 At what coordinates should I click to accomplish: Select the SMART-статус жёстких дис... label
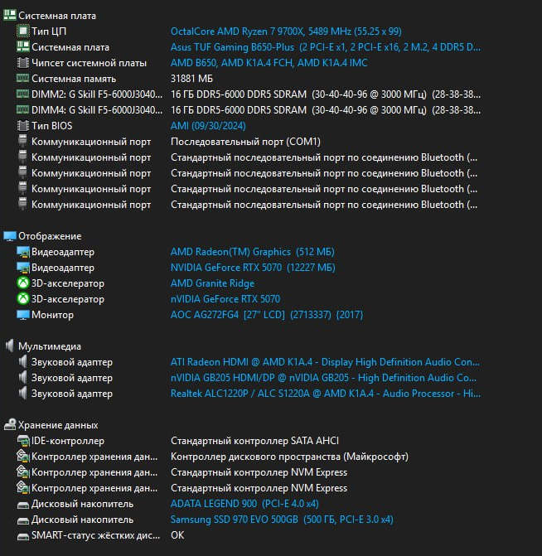pos(95,535)
